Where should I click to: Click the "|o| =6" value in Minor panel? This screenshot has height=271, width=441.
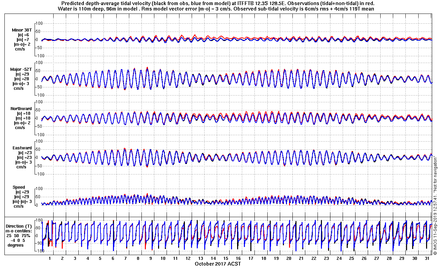coord(23,35)
